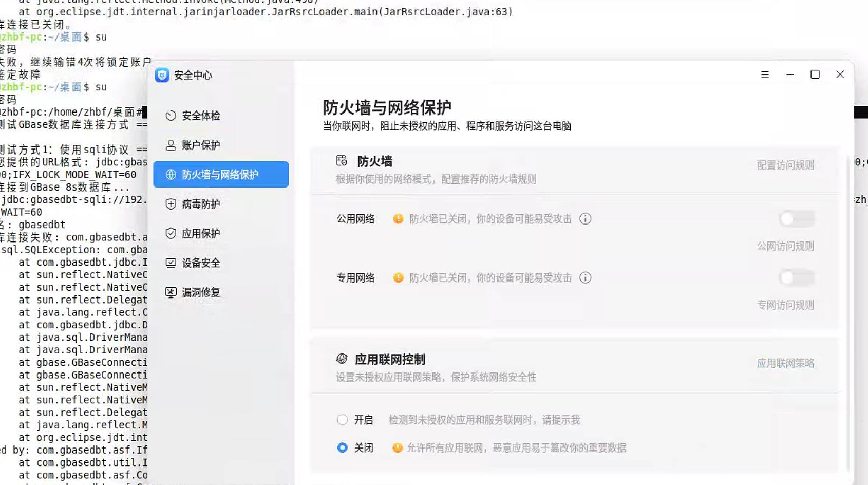This screenshot has height=485, width=868.
Task: Click the 根据你使用的网络模式 firewall description
Action: pos(436,179)
